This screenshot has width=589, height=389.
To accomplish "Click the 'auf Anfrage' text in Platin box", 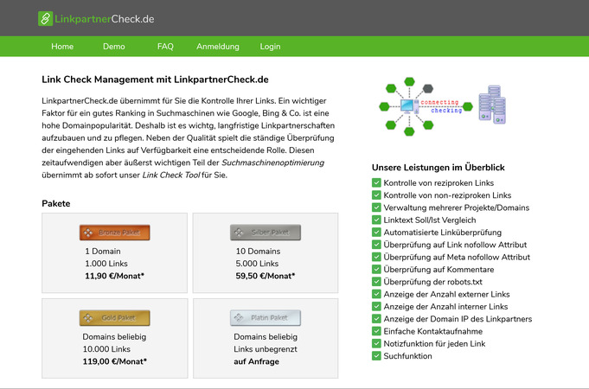I will click(256, 361).
